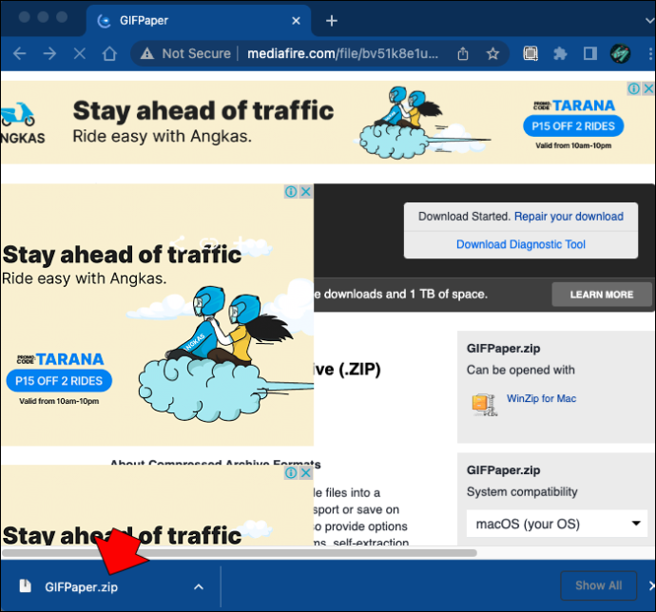This screenshot has width=656, height=612.
Task: Open WinZip for Mac link
Action: (541, 398)
